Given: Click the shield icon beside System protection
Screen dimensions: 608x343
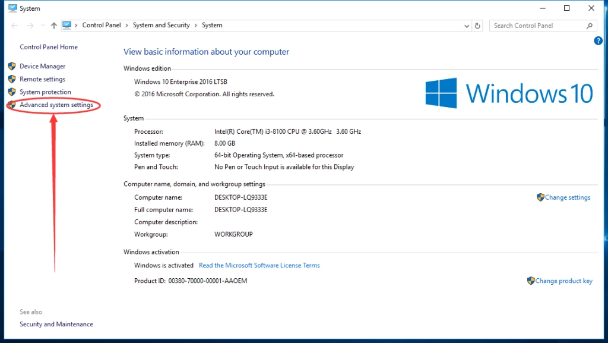Looking at the screenshot, I should pos(12,92).
